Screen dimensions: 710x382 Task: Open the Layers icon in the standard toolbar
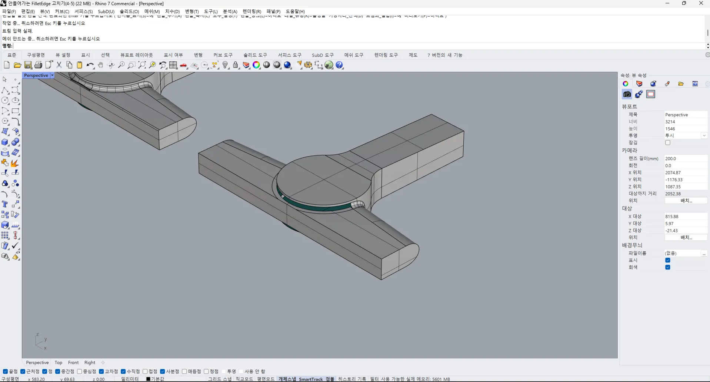click(246, 65)
